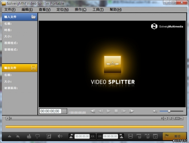Jump to the next key frame

coord(131,111)
